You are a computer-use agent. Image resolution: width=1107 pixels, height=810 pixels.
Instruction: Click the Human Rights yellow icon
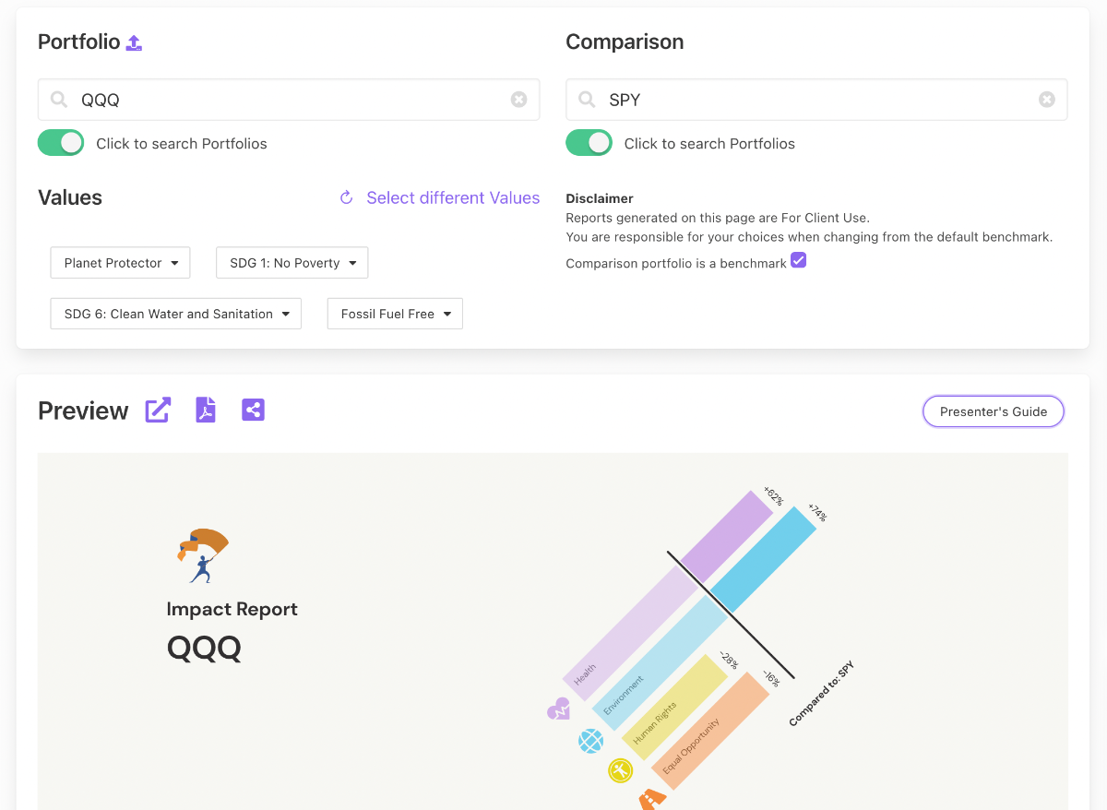(x=620, y=770)
